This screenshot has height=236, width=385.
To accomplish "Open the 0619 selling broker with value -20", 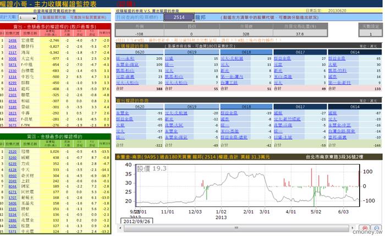I will click(176, 113).
